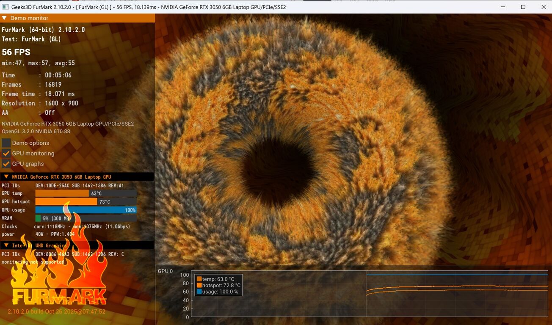The image size is (552, 325).
Task: Click the build text "2.10.2.0 build Oct 26 2025"
Action: [x=56, y=311]
